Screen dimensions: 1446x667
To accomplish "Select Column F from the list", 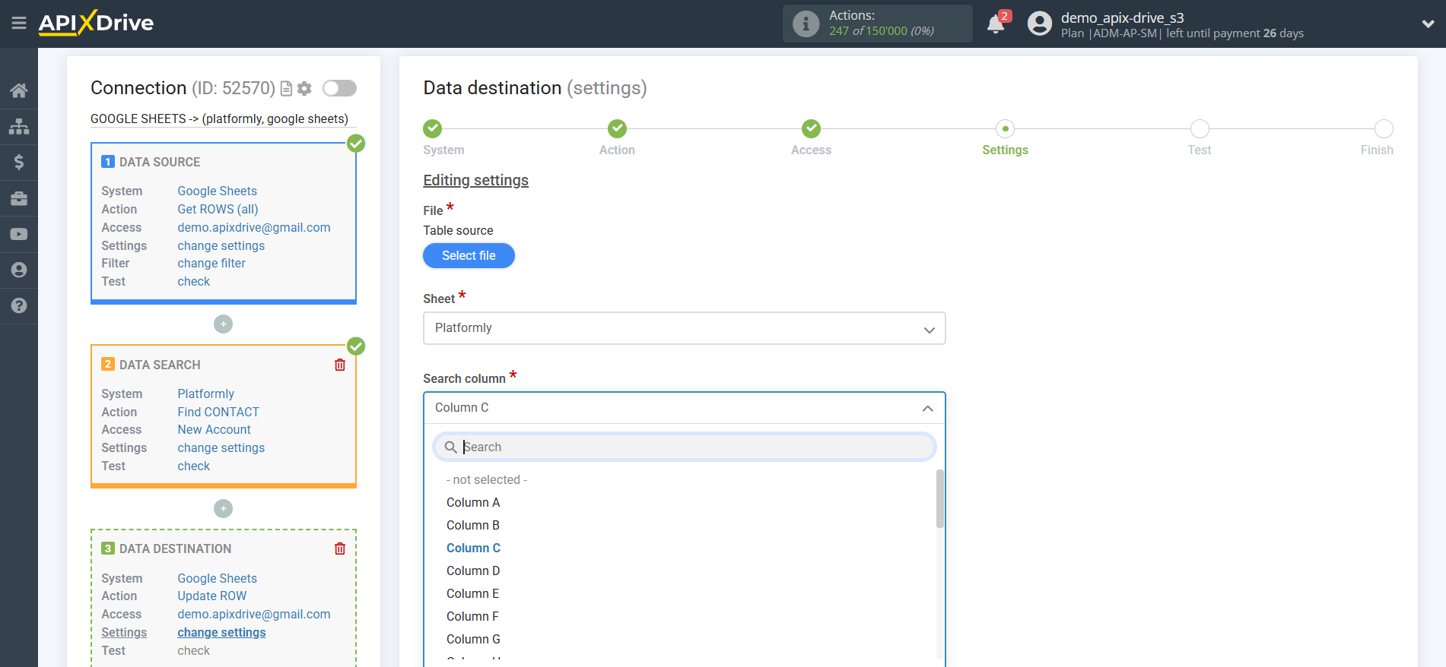I will tap(472, 616).
